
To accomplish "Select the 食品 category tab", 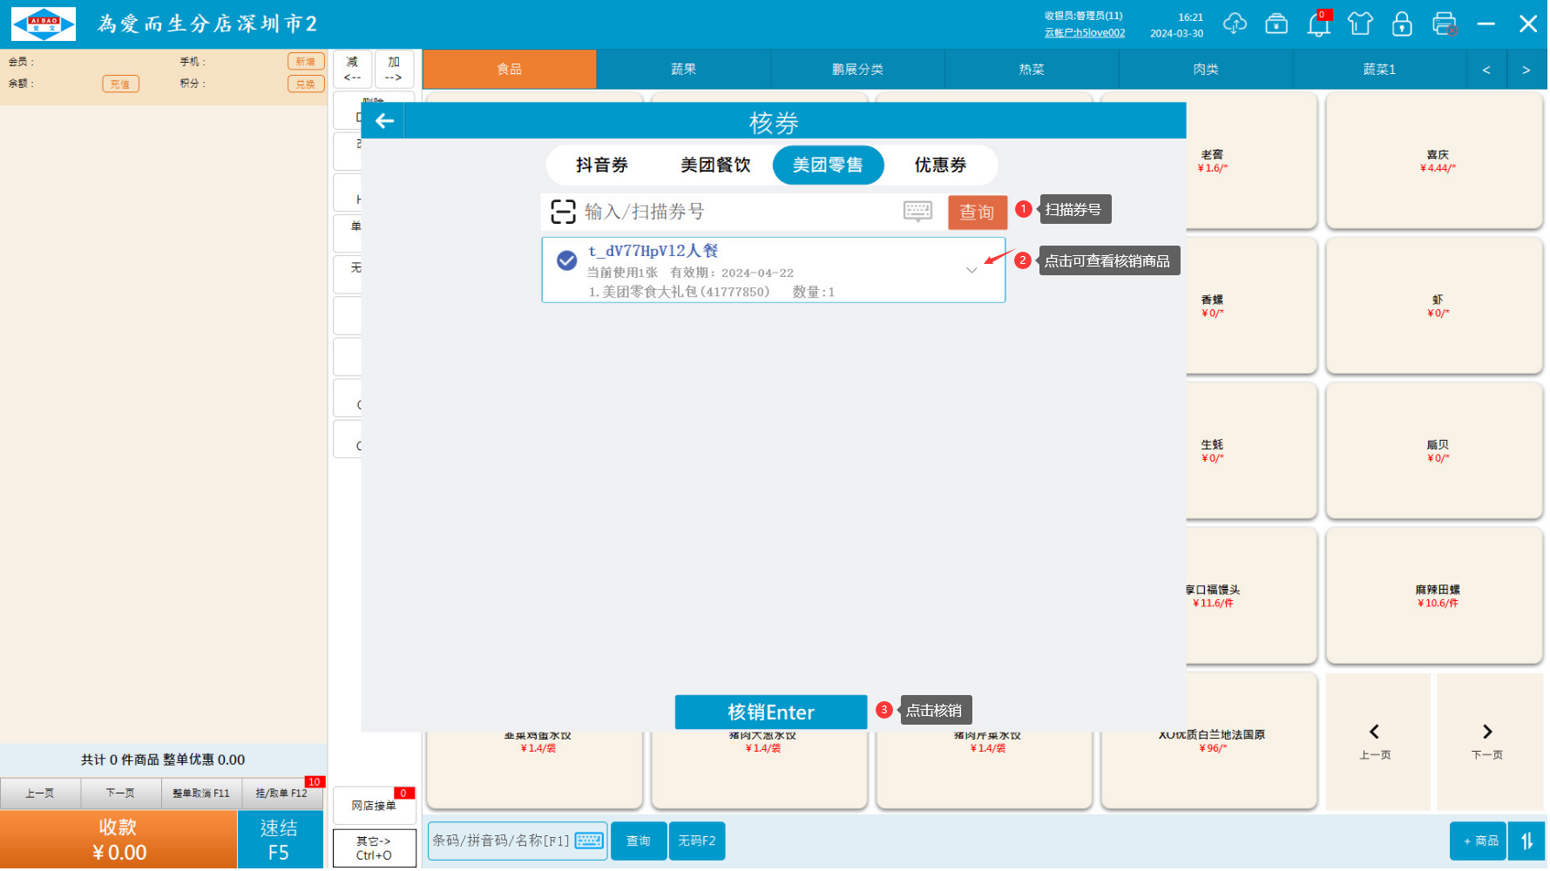I will click(x=510, y=69).
